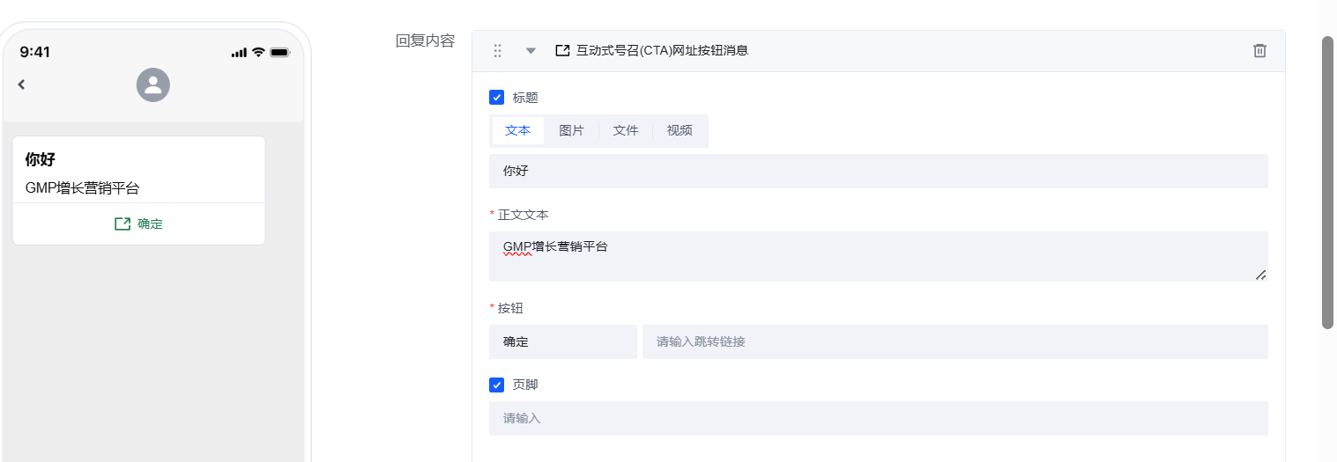Click the 确定 button in phone preview
This screenshot has height=462, width=1337.
click(139, 224)
